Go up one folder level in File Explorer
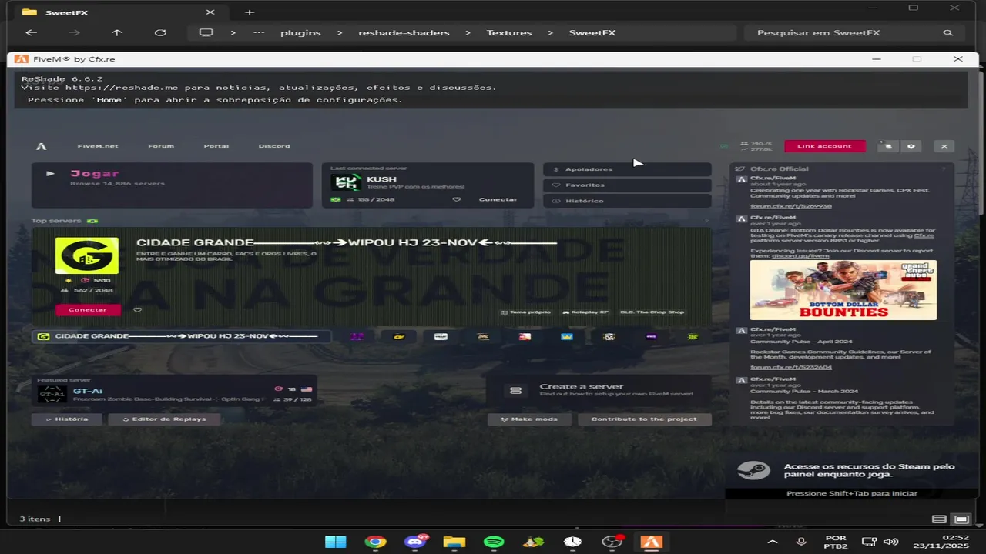 [x=117, y=32]
